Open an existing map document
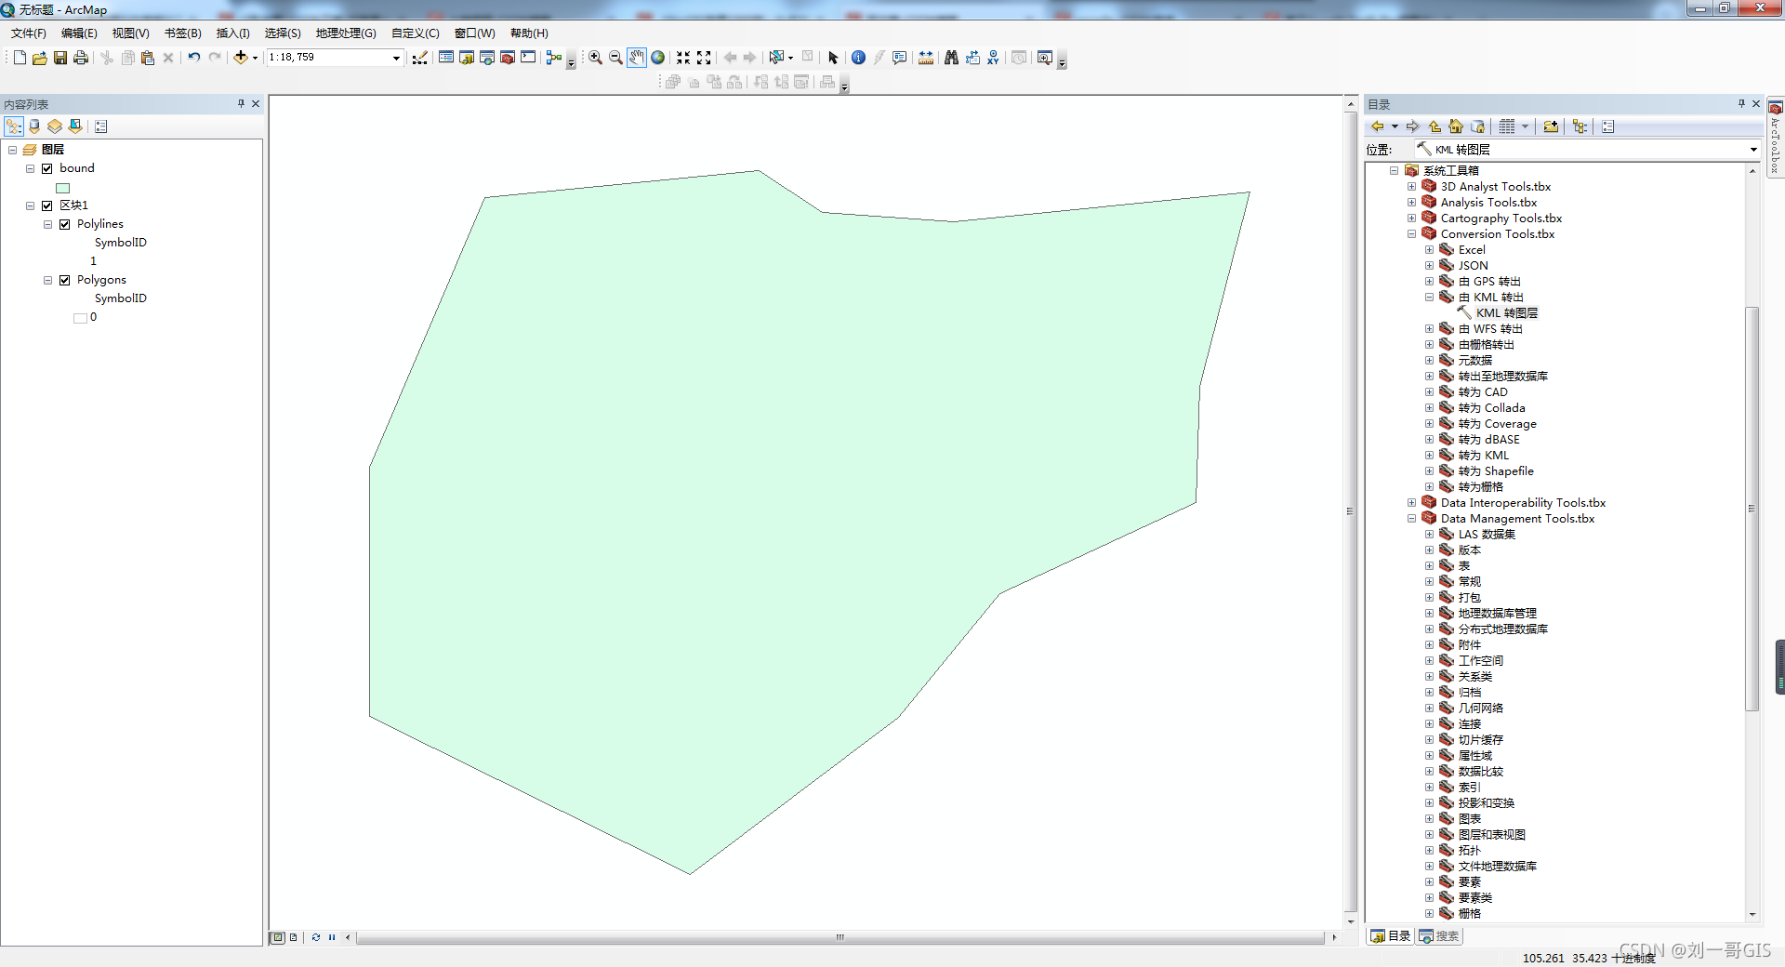The width and height of the screenshot is (1785, 967). click(x=40, y=58)
